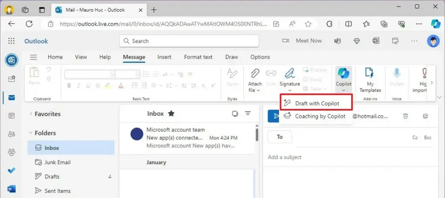Choose Draft with Copilot
This screenshot has height=198, width=445.
317,104
